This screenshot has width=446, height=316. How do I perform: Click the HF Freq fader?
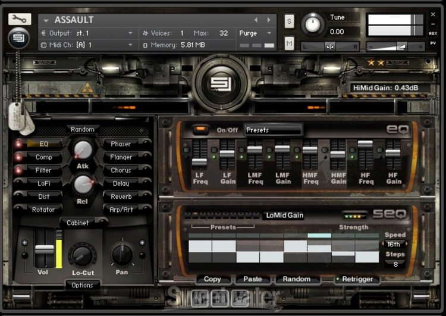[x=365, y=144]
